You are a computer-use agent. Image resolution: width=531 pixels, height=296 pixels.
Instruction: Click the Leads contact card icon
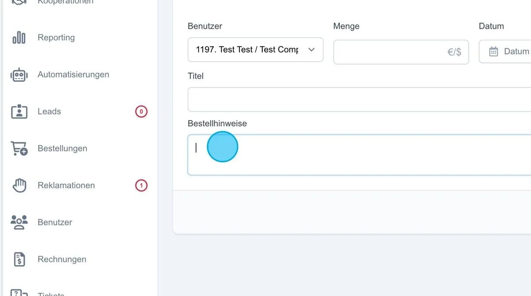click(x=19, y=111)
